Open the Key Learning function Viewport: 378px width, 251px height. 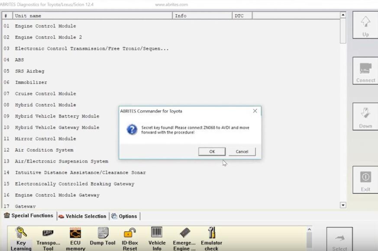[x=21, y=238]
